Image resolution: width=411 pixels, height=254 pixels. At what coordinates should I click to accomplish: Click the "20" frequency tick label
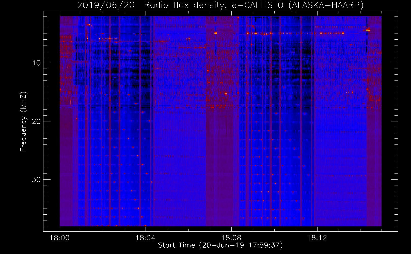pos(37,121)
